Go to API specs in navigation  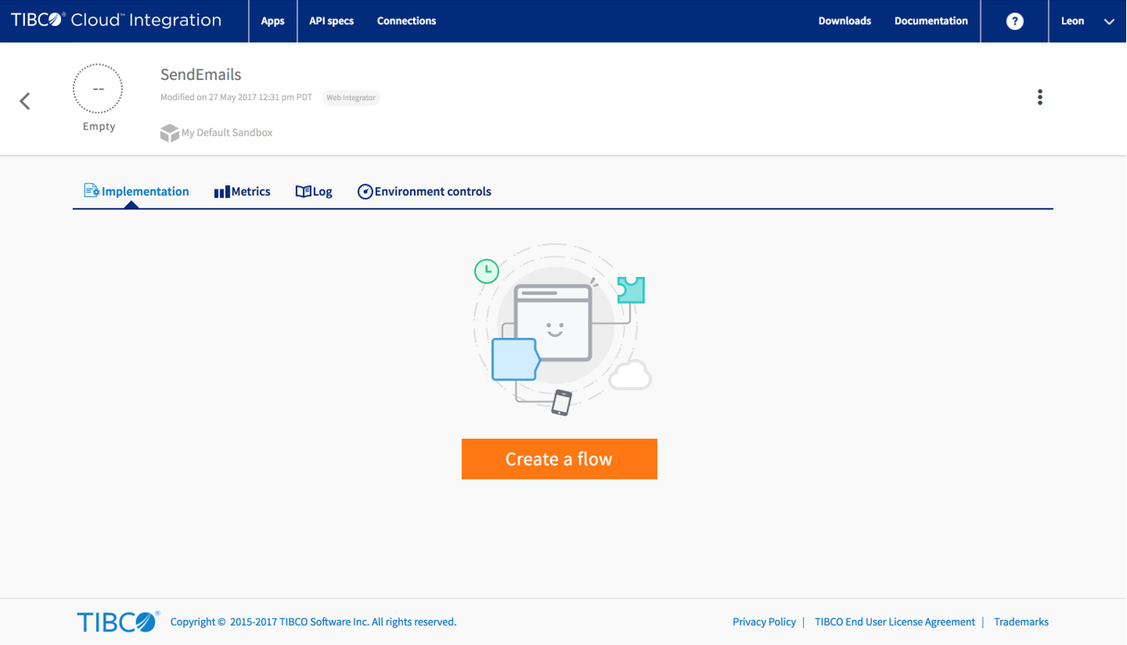(331, 21)
